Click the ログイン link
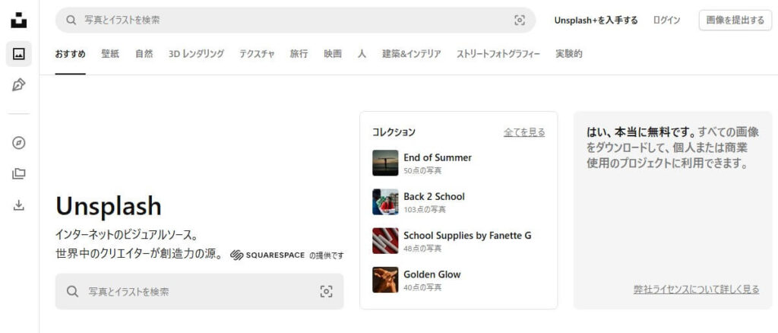 tap(666, 21)
